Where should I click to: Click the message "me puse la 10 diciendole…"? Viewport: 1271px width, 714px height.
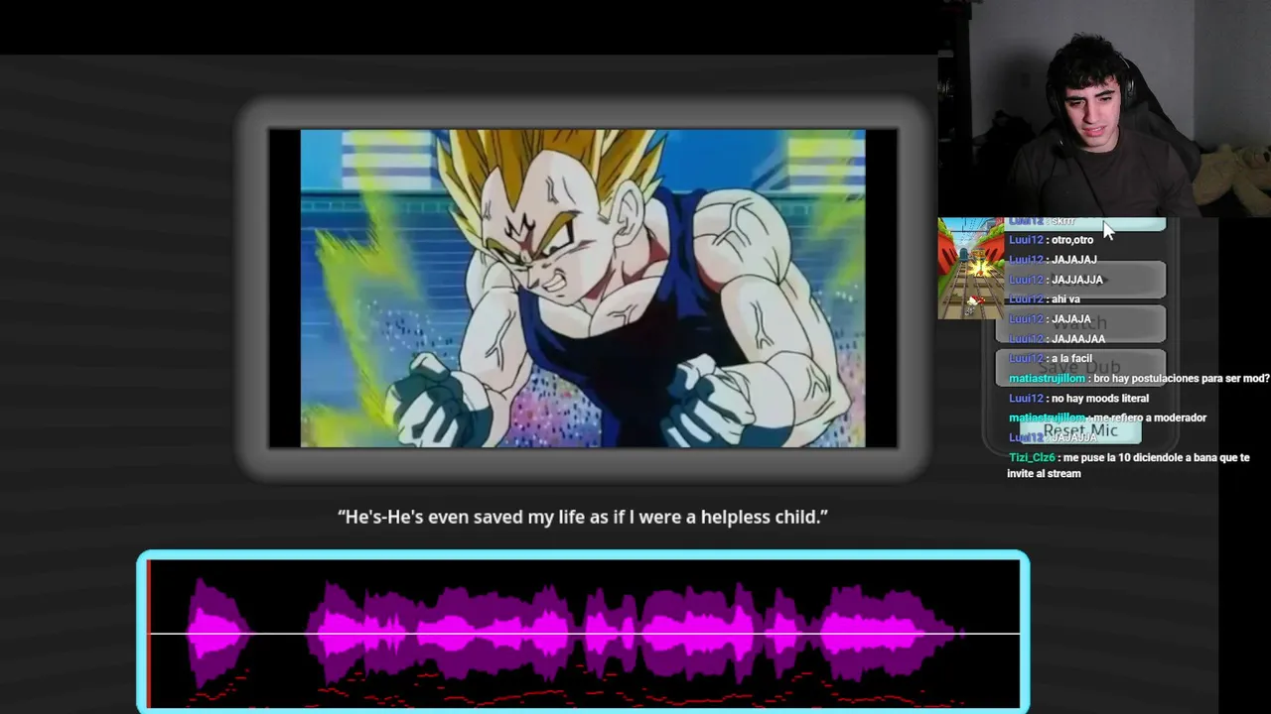(x=1128, y=466)
